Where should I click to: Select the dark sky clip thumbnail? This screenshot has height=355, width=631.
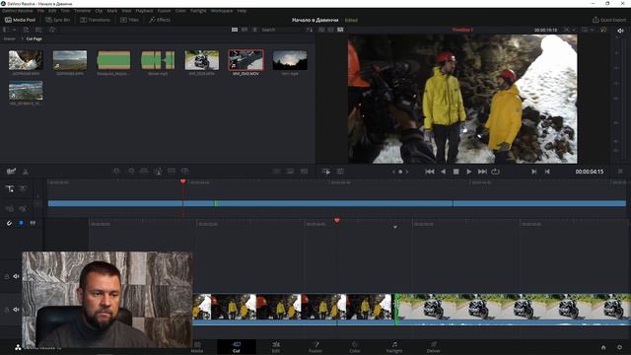point(290,60)
